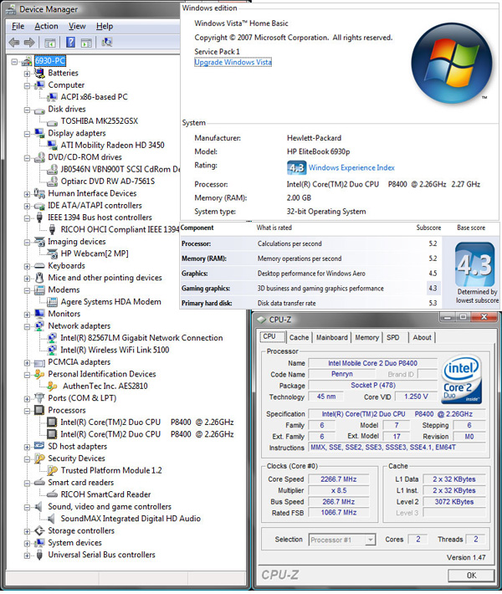
Task: Click the Primary hard disk row
Action: pyautogui.click(x=310, y=303)
